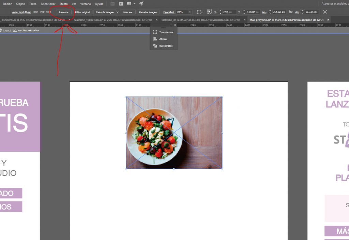Expand the collapsed floating panel dock arrows
The height and width of the screenshot is (240, 349).
[x=170, y=25]
